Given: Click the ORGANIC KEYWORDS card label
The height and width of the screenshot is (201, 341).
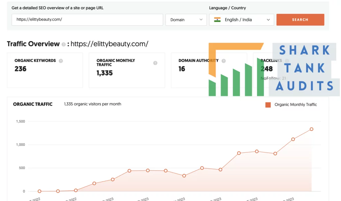Looking at the screenshot, I should click(x=35, y=61).
